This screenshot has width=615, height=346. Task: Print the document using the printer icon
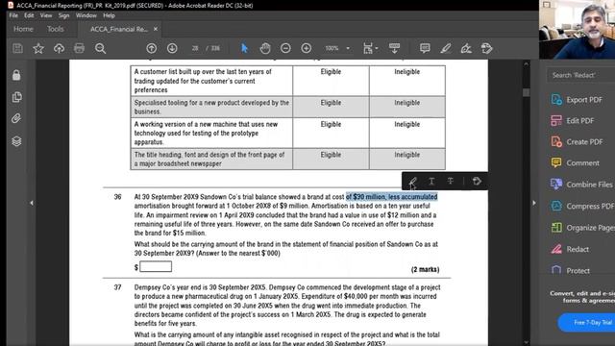click(79, 48)
